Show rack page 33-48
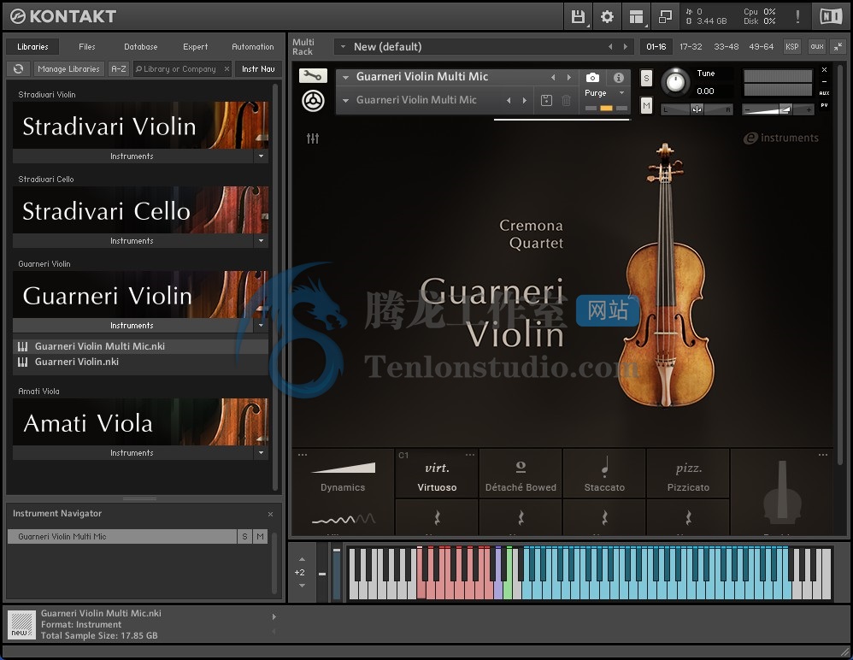Screen dimensions: 853x660 [727, 47]
